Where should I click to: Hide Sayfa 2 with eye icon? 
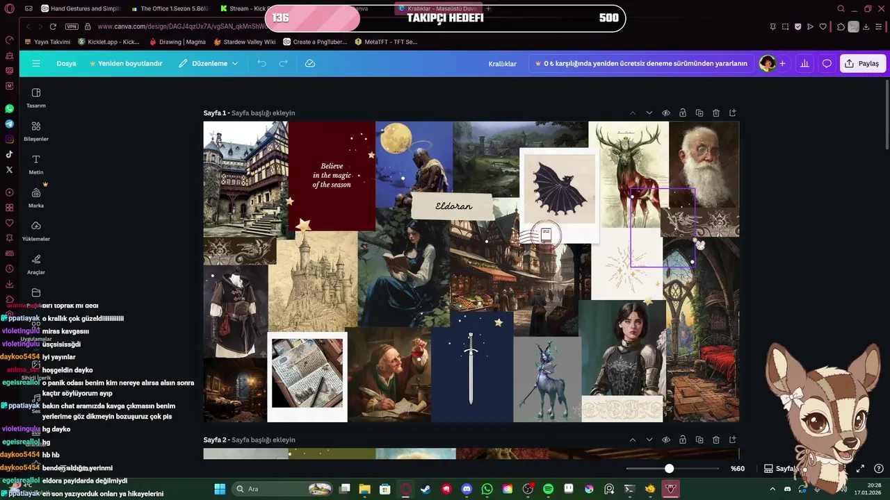(666, 440)
